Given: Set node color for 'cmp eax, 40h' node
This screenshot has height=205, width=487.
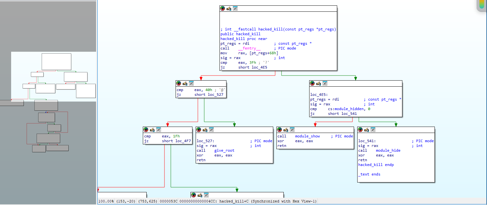Looking at the screenshot, I should 178,83.
